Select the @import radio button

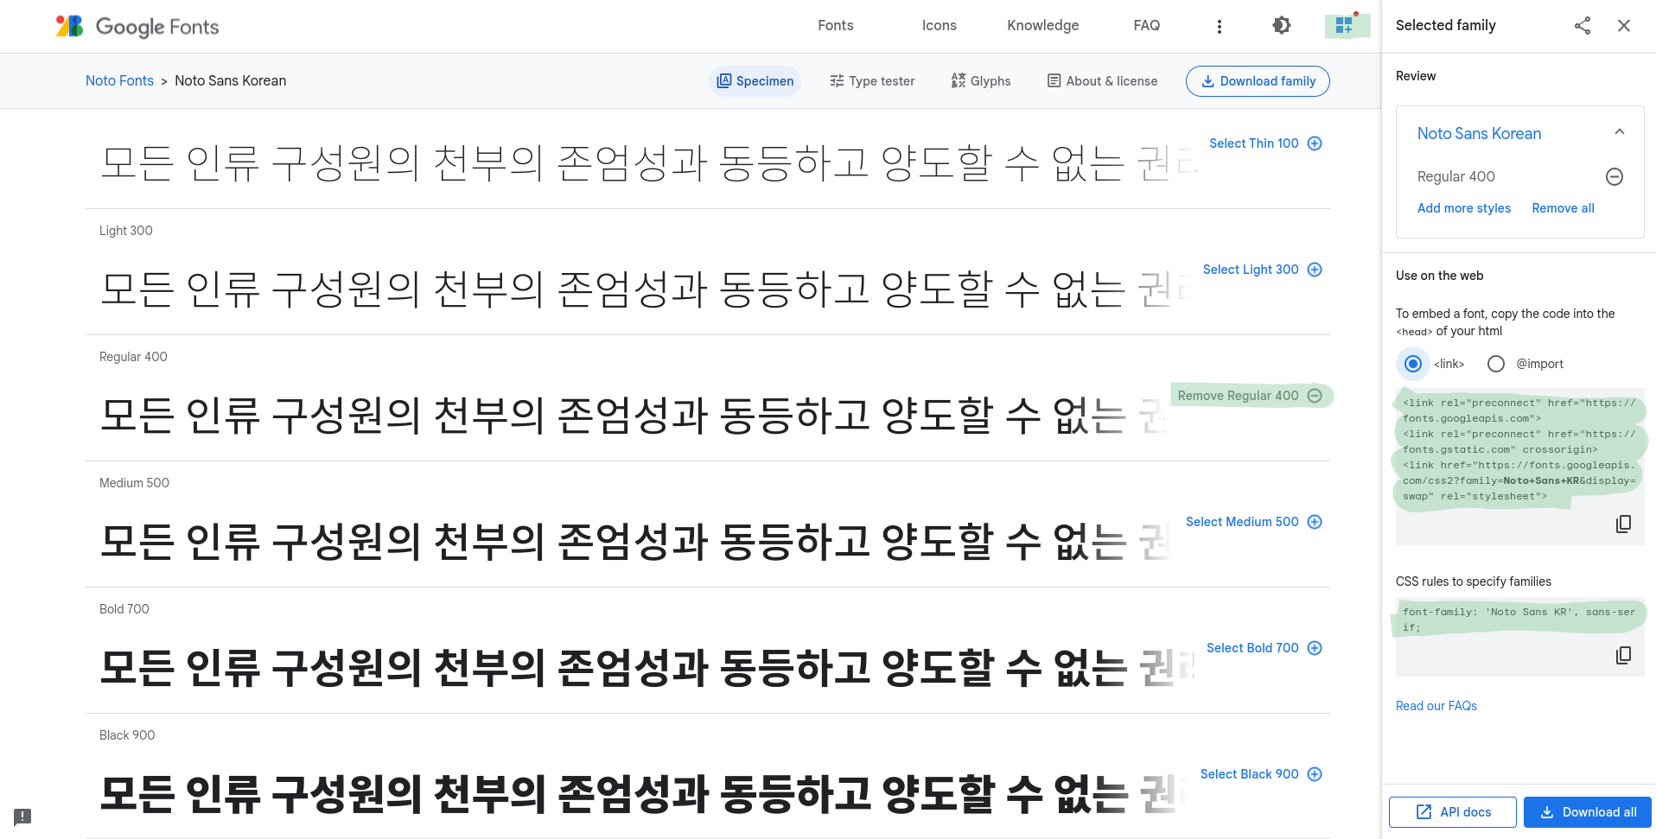pyautogui.click(x=1496, y=364)
